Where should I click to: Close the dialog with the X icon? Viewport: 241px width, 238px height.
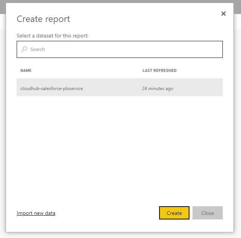coord(223,14)
